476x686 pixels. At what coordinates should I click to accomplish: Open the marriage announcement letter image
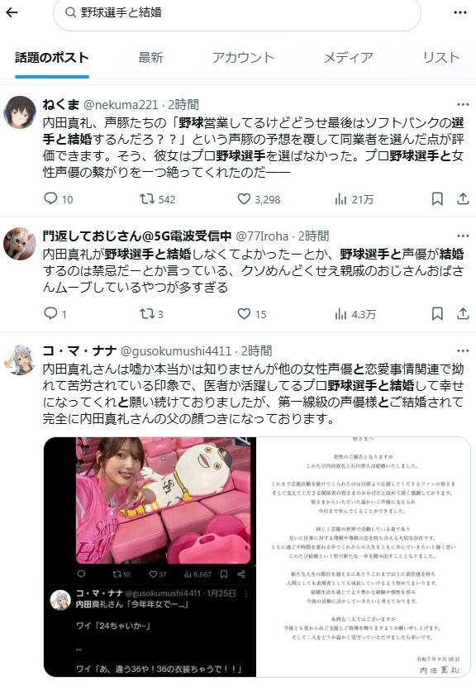(x=363, y=556)
